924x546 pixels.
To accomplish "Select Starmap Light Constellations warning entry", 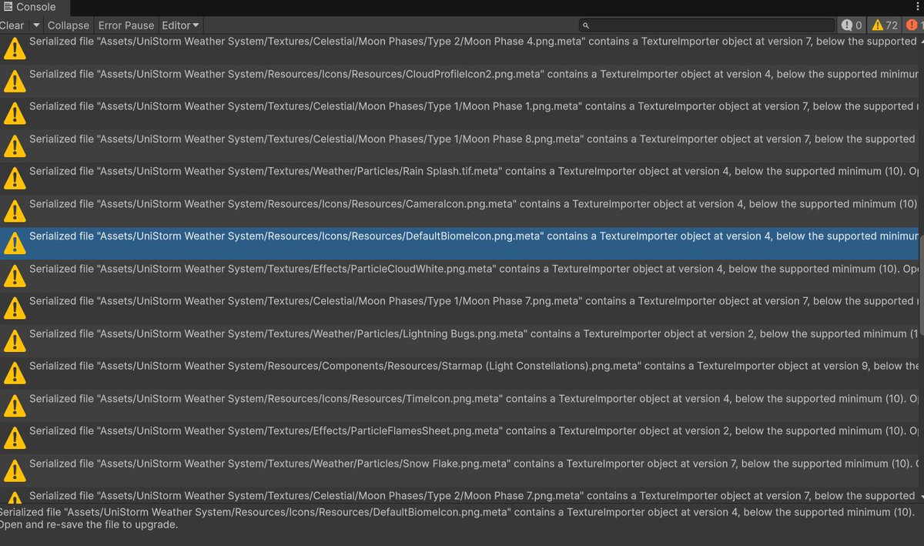I will pyautogui.click(x=460, y=373).
